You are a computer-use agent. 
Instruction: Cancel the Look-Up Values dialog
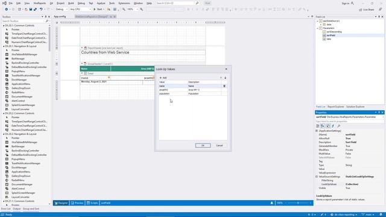pos(220,145)
